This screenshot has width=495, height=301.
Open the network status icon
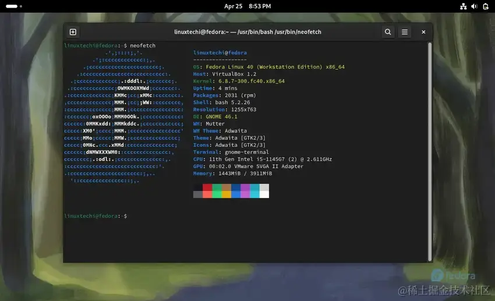click(463, 6)
